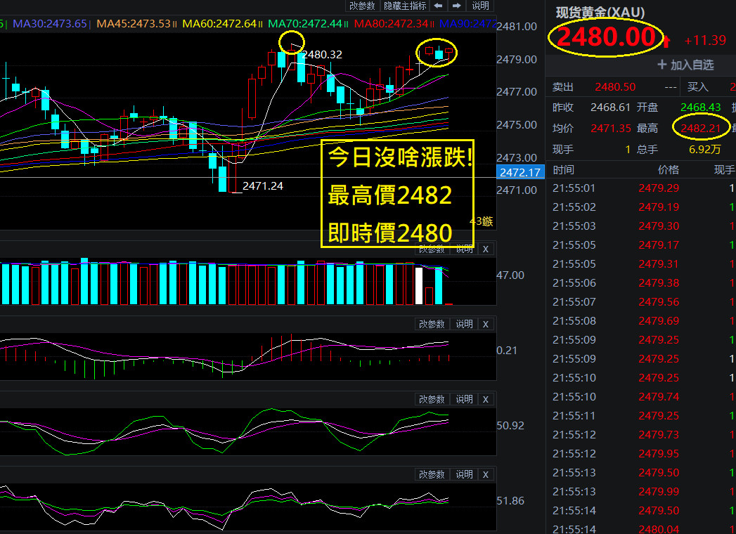
Task: Open 说明 for the main chart
Action: click(x=480, y=6)
